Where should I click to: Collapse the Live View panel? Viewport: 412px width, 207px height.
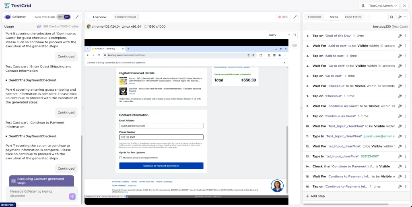[x=295, y=17]
